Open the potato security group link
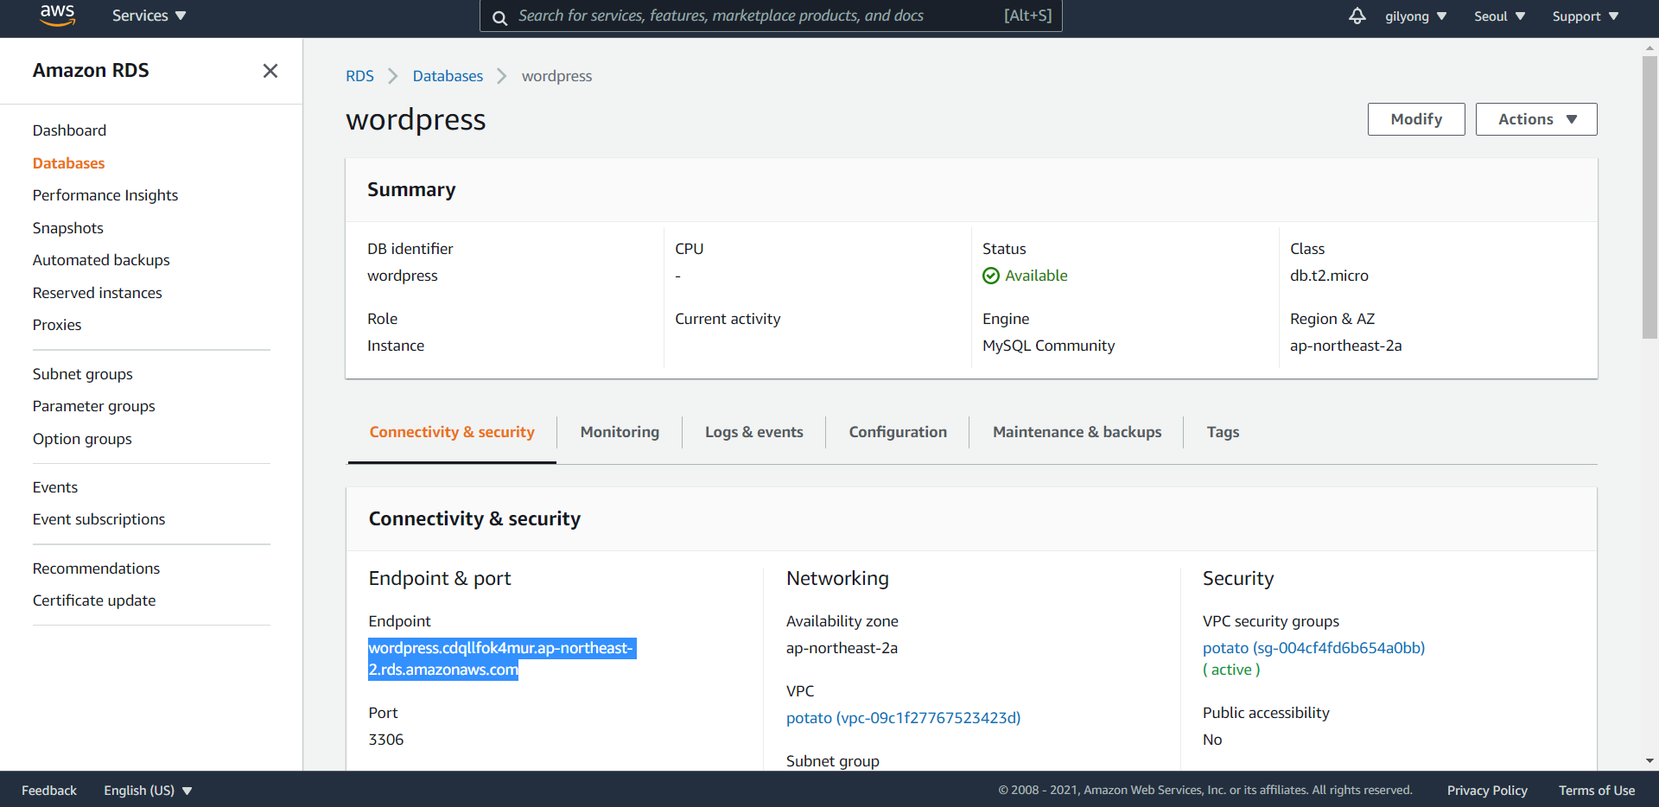 (x=1313, y=648)
